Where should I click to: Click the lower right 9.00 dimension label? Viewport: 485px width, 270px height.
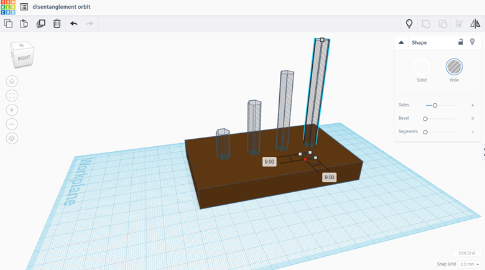(x=329, y=177)
